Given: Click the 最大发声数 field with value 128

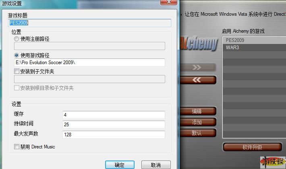Looking at the screenshot, I should (x=114, y=135).
